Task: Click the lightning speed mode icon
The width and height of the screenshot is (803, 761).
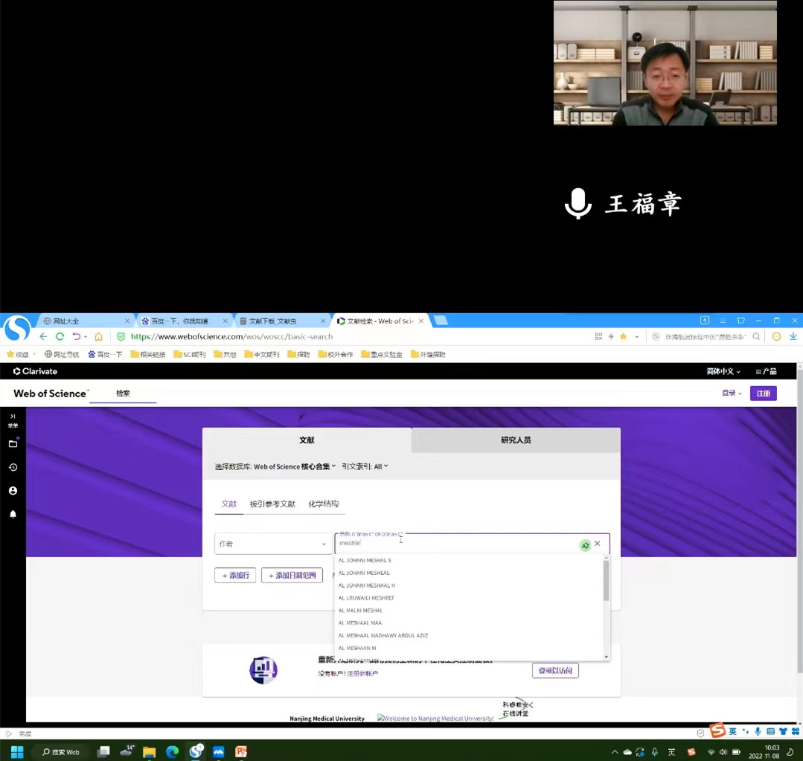Action: coord(611,336)
